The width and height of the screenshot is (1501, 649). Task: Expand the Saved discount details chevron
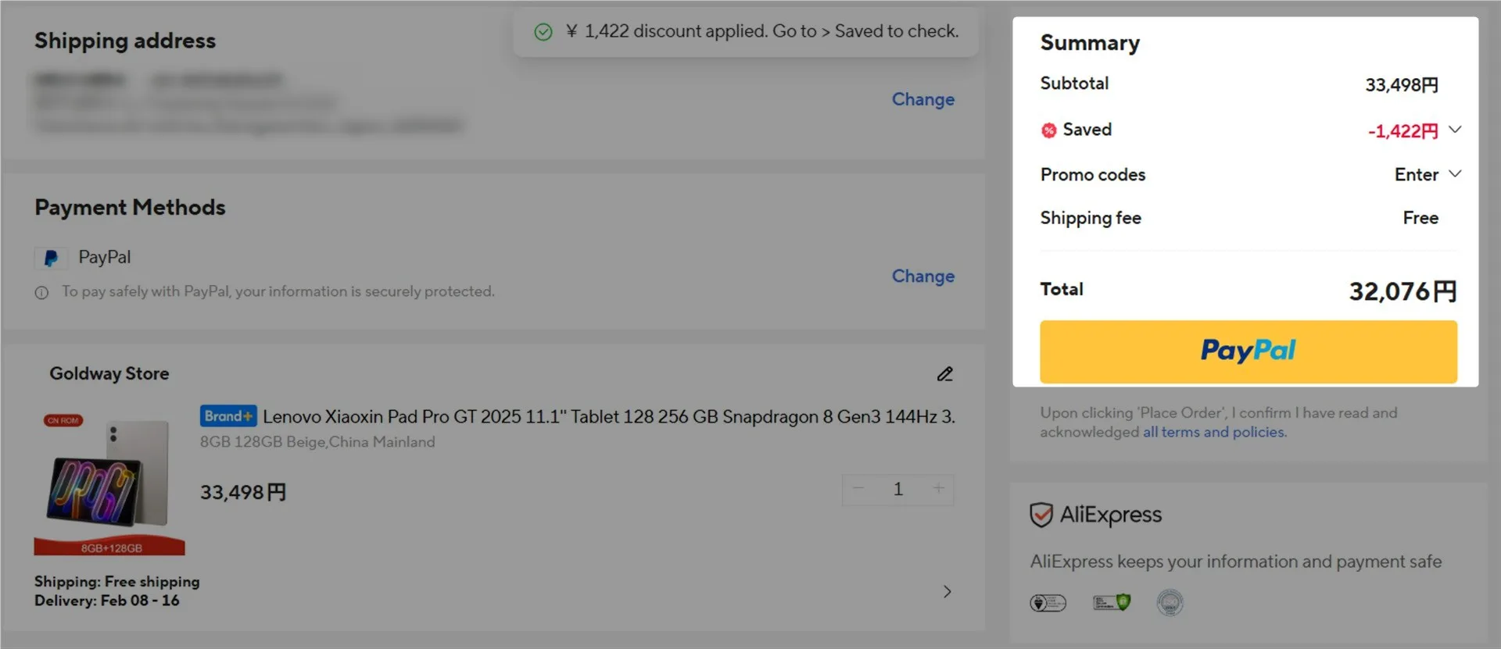coord(1455,130)
